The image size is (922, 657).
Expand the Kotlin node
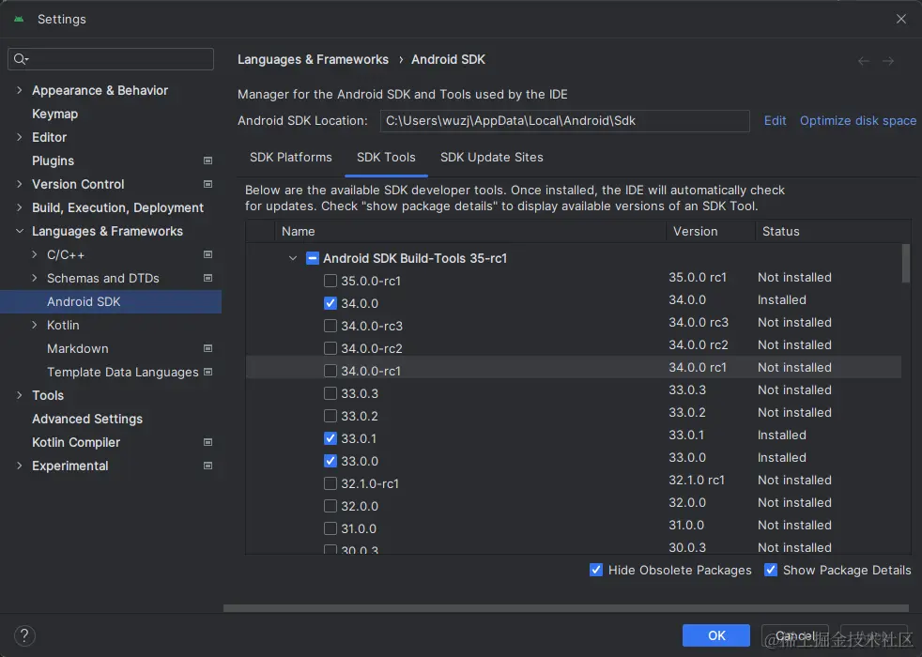[34, 325]
